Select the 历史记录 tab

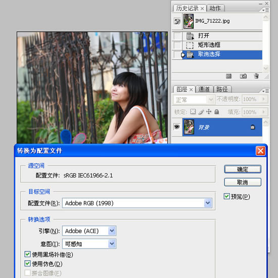coord(187,8)
